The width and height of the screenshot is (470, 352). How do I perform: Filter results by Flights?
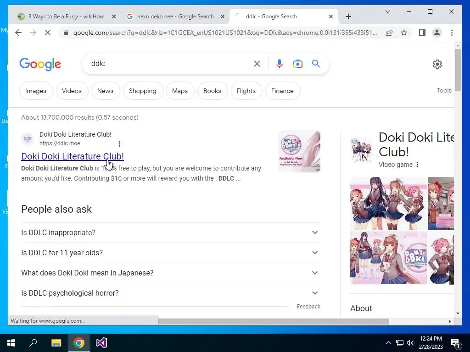[246, 91]
